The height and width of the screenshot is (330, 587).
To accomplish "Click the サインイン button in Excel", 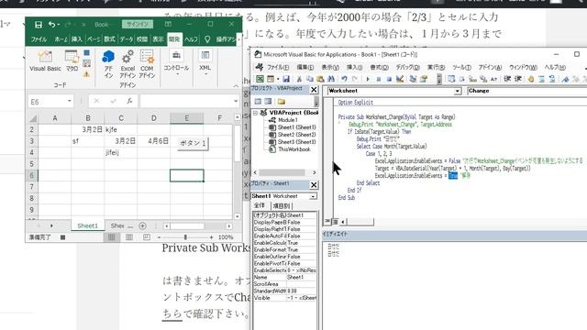I will click(x=138, y=25).
